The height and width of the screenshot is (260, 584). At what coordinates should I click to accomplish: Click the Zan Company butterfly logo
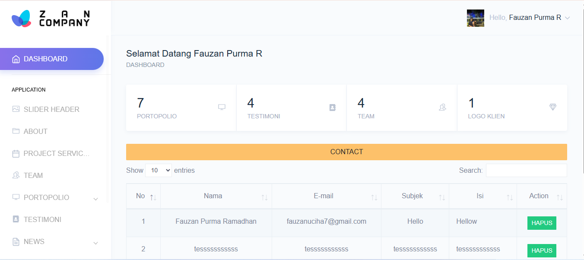point(21,19)
